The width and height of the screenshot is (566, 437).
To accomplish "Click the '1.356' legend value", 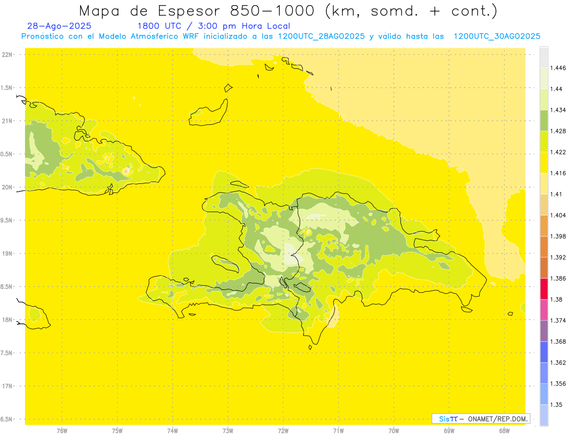I will (x=558, y=384).
